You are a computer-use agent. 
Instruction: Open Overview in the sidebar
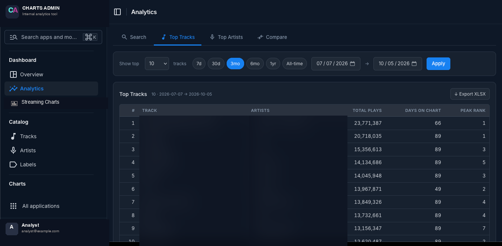[51, 74]
